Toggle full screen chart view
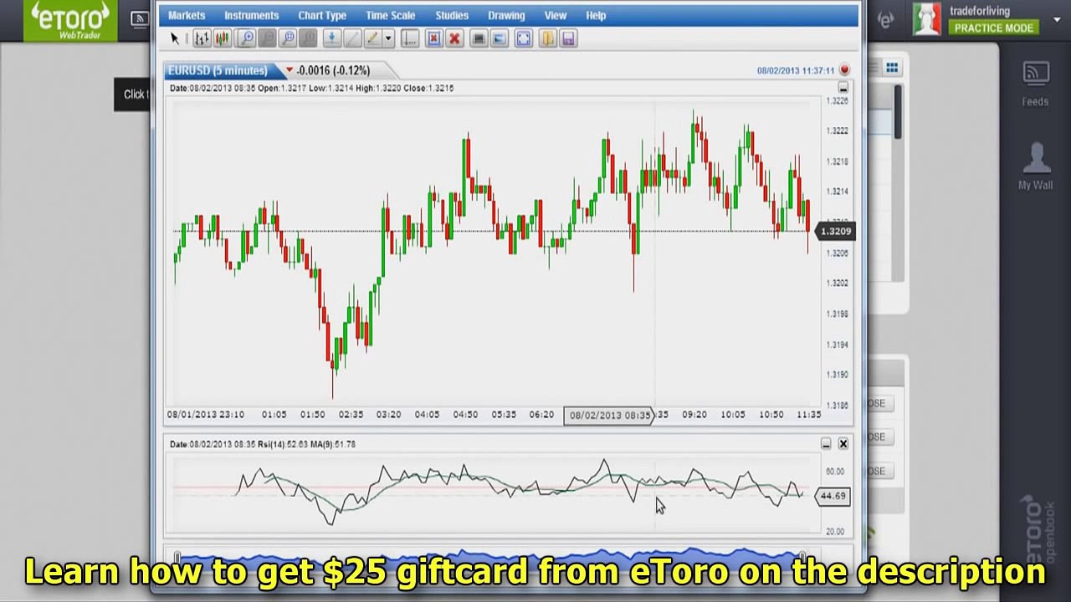 523,38
